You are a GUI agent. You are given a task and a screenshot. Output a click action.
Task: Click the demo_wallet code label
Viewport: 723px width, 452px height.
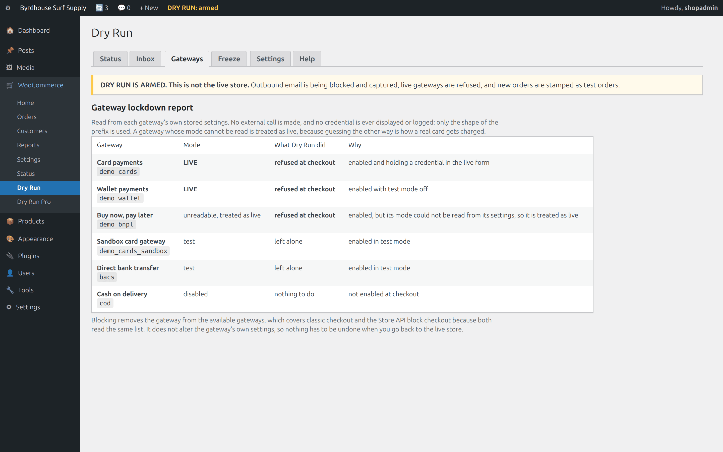click(x=120, y=198)
